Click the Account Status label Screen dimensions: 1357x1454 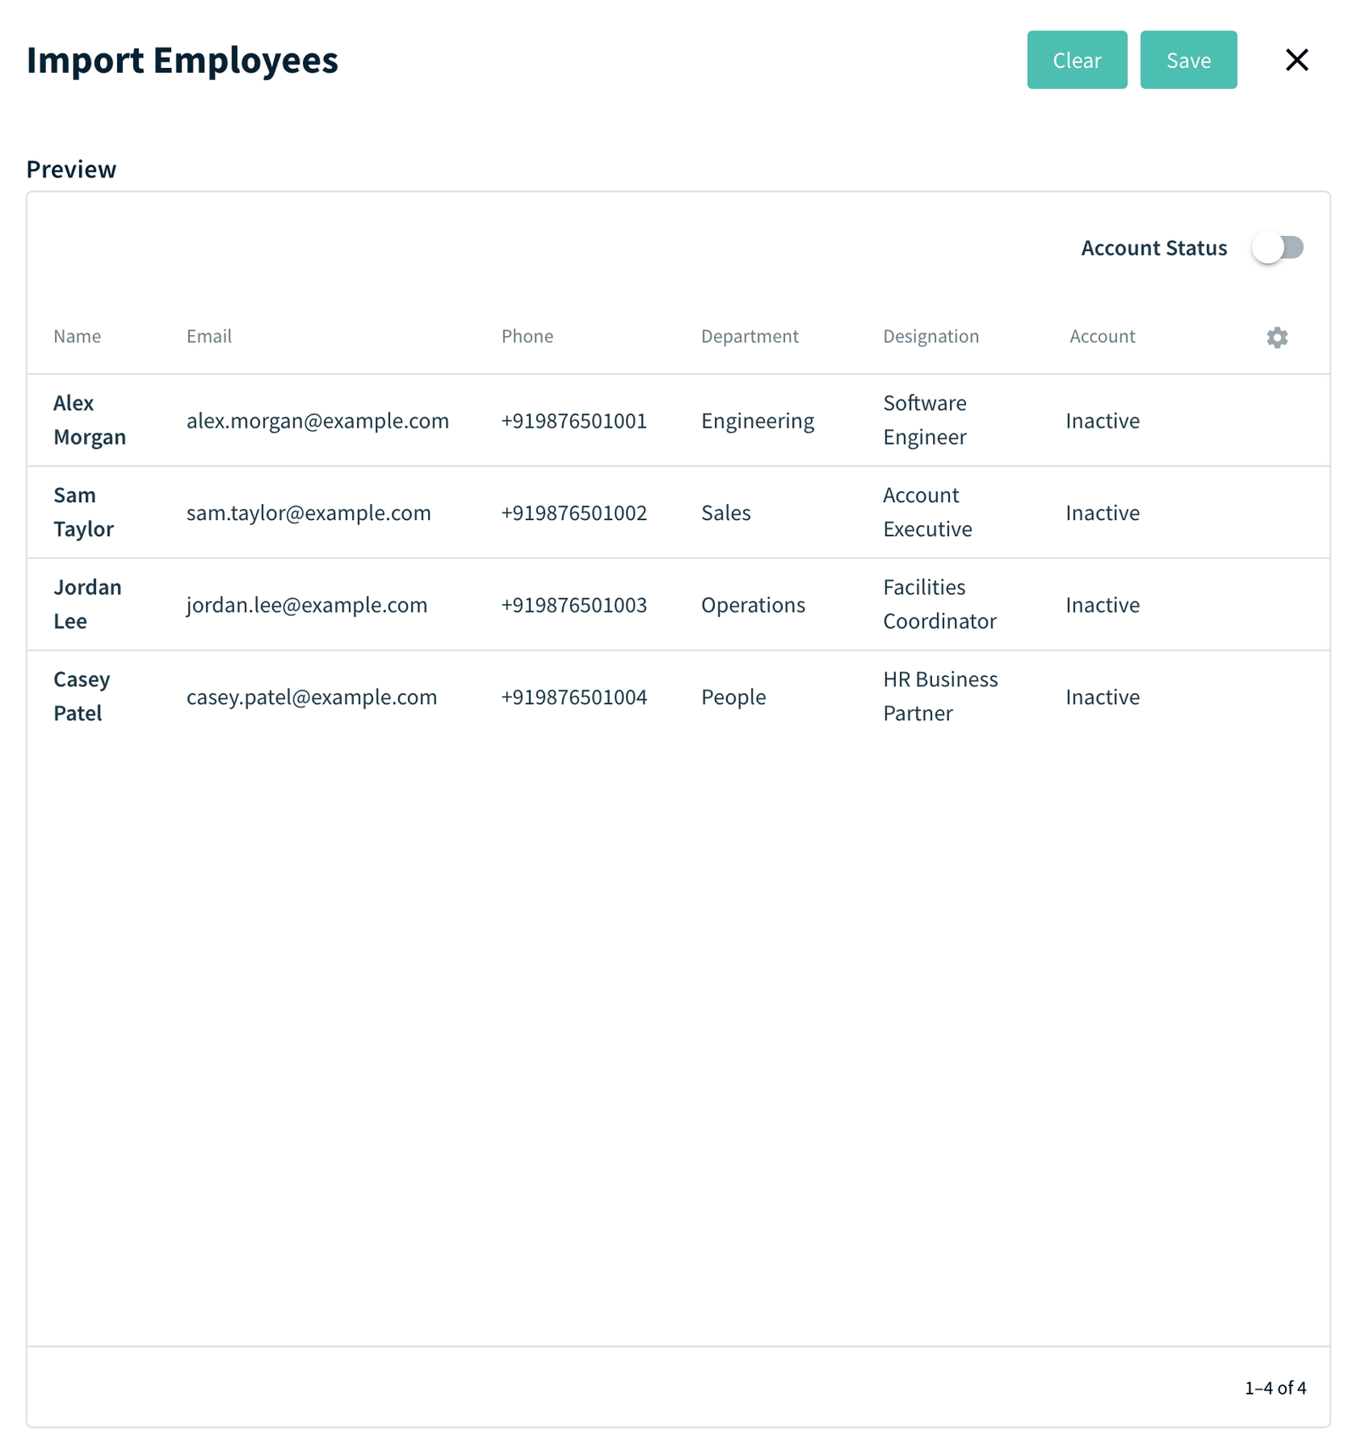[x=1154, y=248]
